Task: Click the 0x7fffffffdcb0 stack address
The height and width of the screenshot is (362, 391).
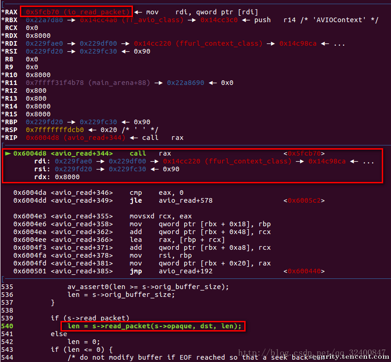Action: 55,130
